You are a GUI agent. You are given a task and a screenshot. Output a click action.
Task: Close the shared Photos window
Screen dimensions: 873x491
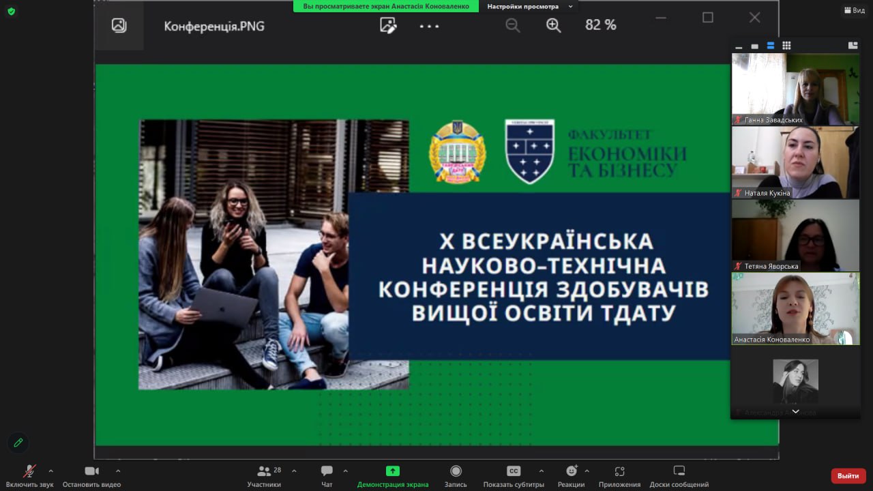coord(754,18)
